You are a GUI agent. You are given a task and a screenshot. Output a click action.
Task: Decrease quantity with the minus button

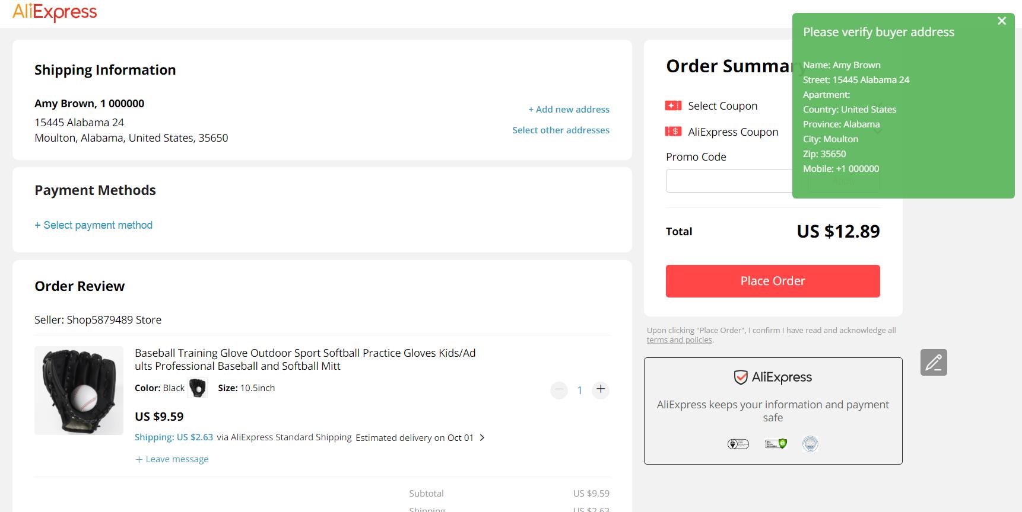click(x=559, y=390)
